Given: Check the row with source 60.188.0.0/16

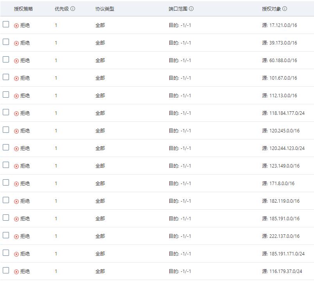Looking at the screenshot, I should click(x=6, y=59).
